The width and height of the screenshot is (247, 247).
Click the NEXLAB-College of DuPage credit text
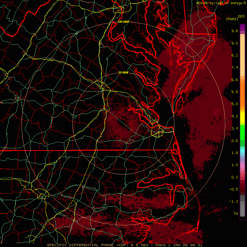pos(219,3)
